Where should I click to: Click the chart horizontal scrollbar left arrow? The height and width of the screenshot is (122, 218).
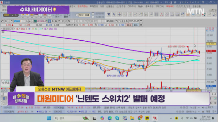coord(2,94)
